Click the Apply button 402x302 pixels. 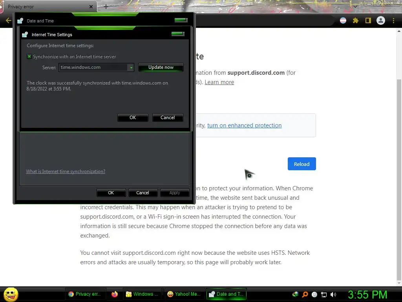coord(175,193)
